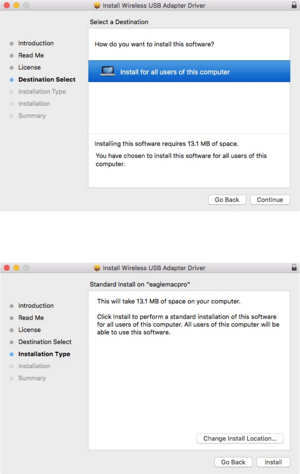
Task: Click the blue bullet next to Destination Select
Action: pyautogui.click(x=11, y=80)
